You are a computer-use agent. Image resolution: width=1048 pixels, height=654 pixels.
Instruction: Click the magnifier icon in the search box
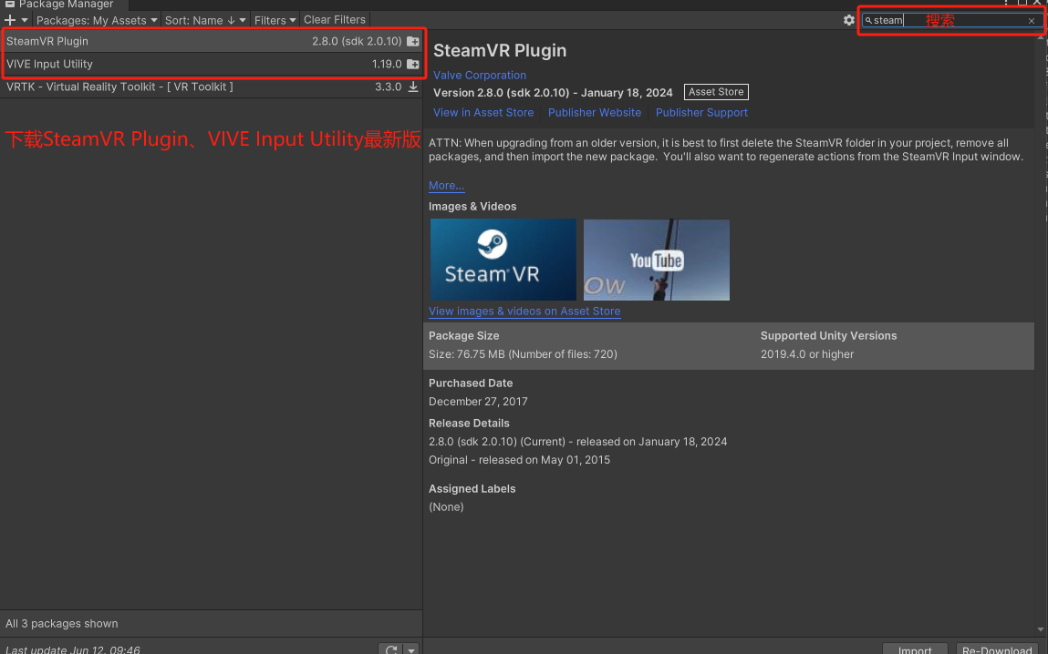[869, 21]
